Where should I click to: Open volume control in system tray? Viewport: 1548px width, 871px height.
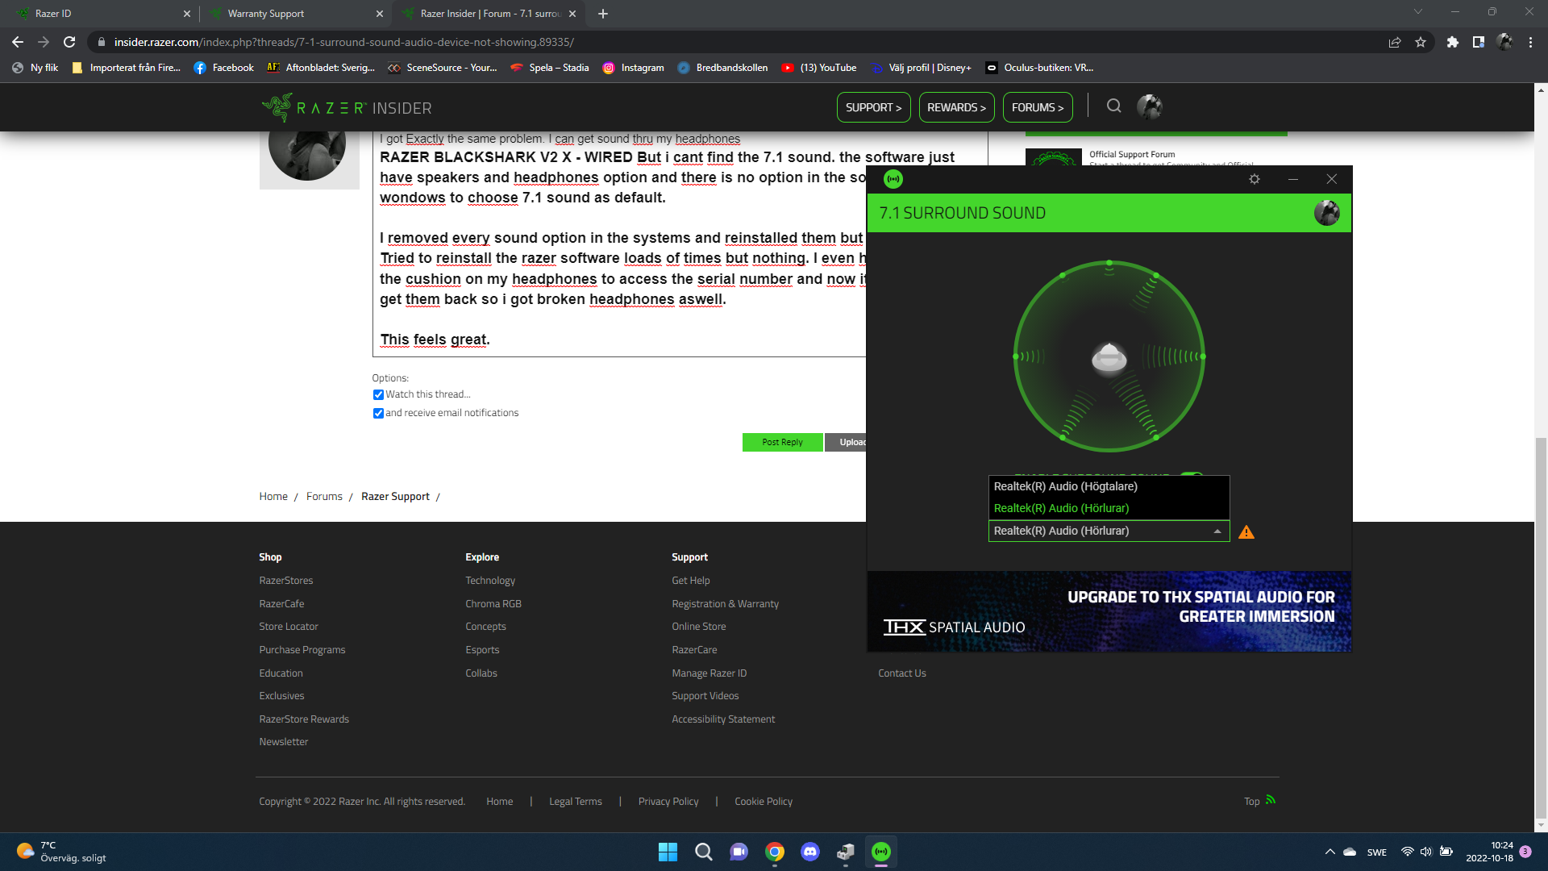(1426, 852)
